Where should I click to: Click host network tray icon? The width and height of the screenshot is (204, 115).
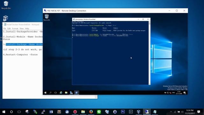[x=175, y=112]
